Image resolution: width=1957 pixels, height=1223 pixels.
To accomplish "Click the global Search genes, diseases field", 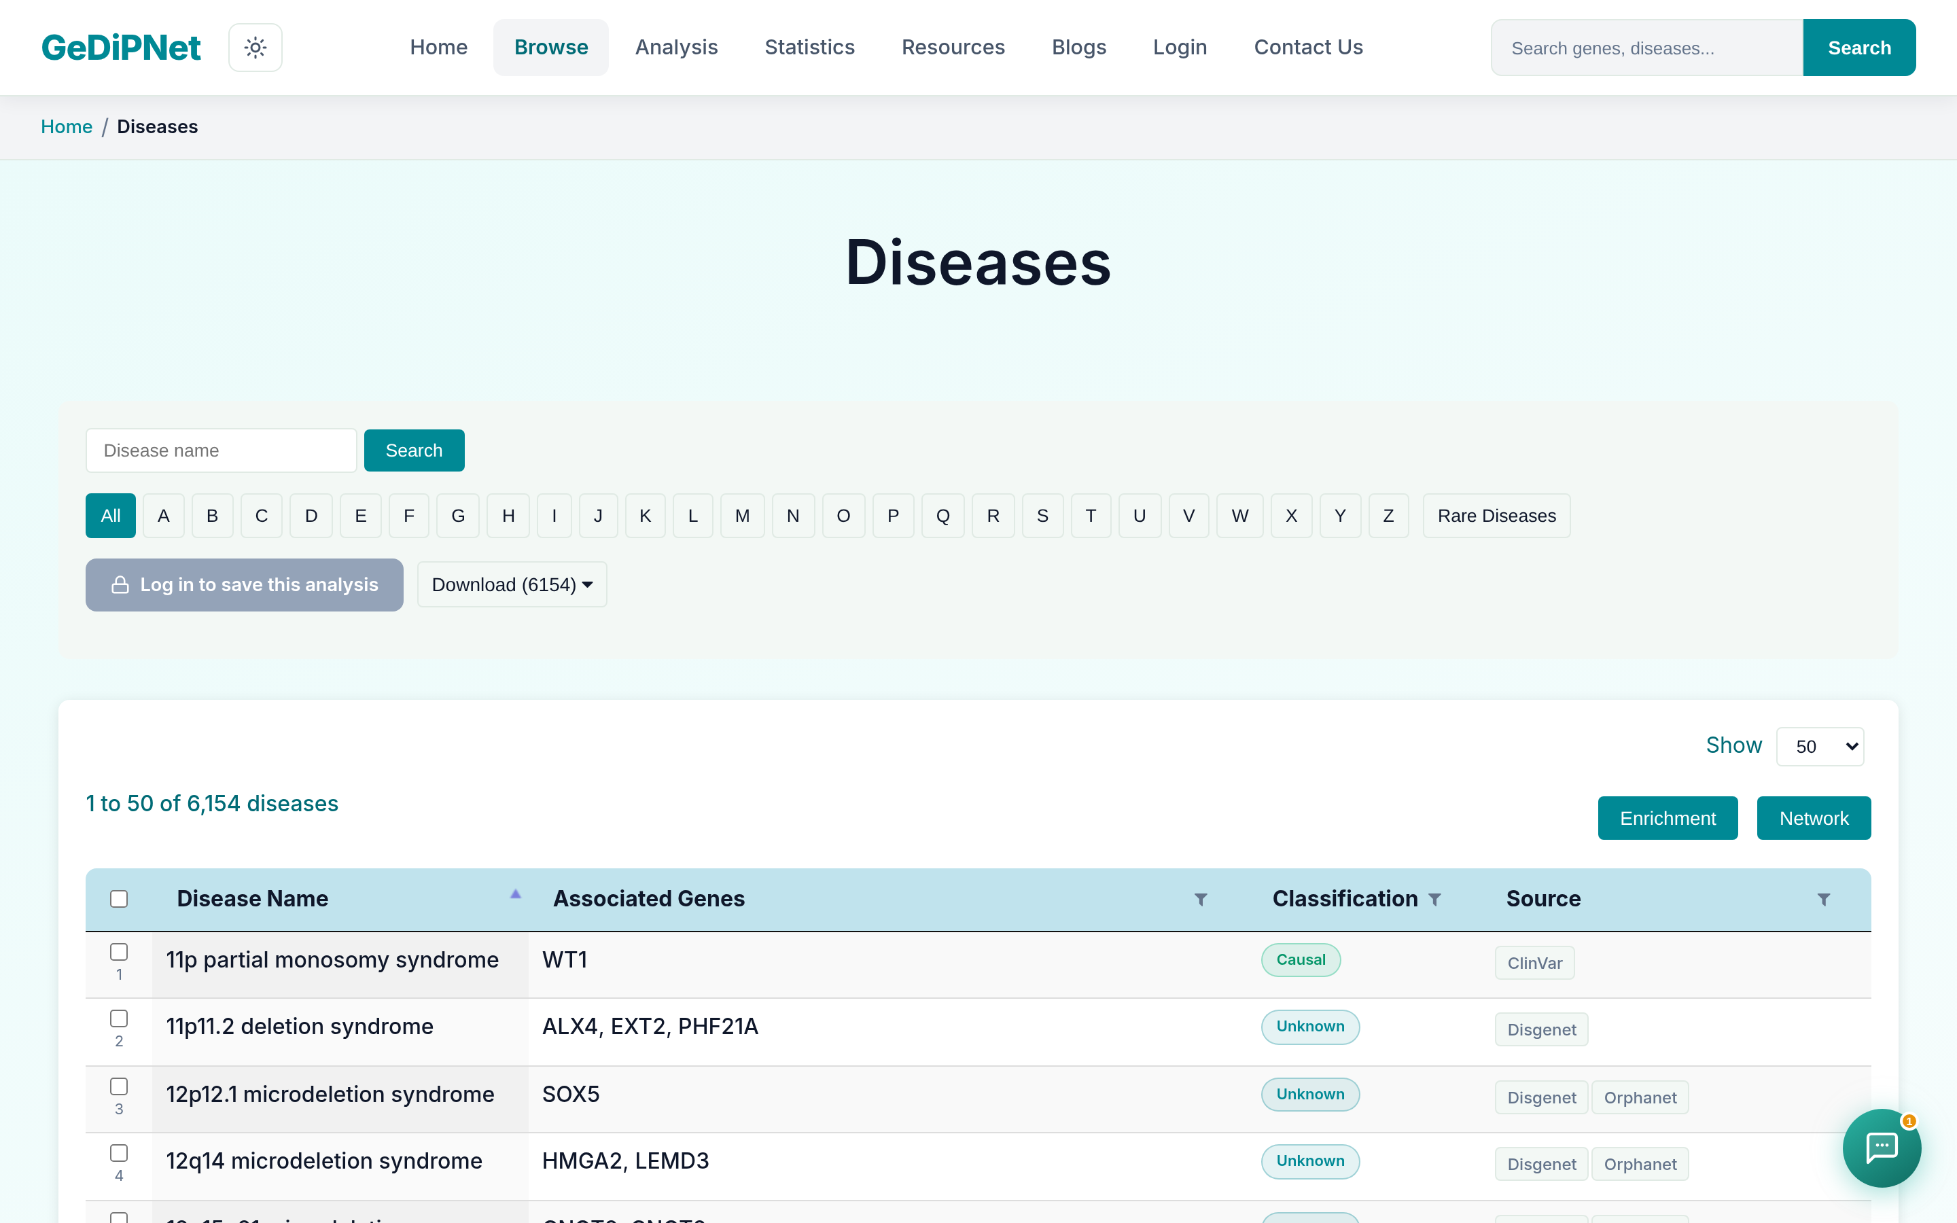I will (x=1647, y=48).
